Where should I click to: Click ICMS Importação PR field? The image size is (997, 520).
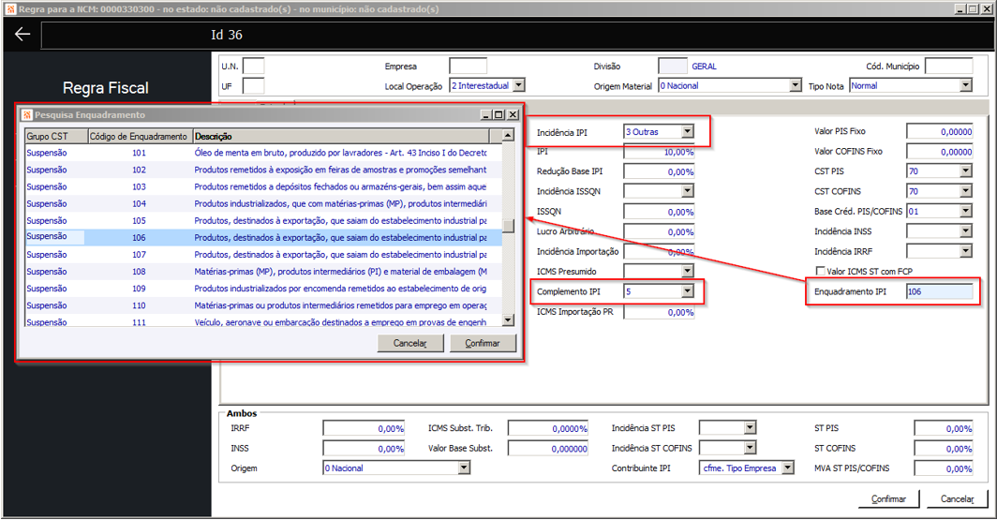659,312
